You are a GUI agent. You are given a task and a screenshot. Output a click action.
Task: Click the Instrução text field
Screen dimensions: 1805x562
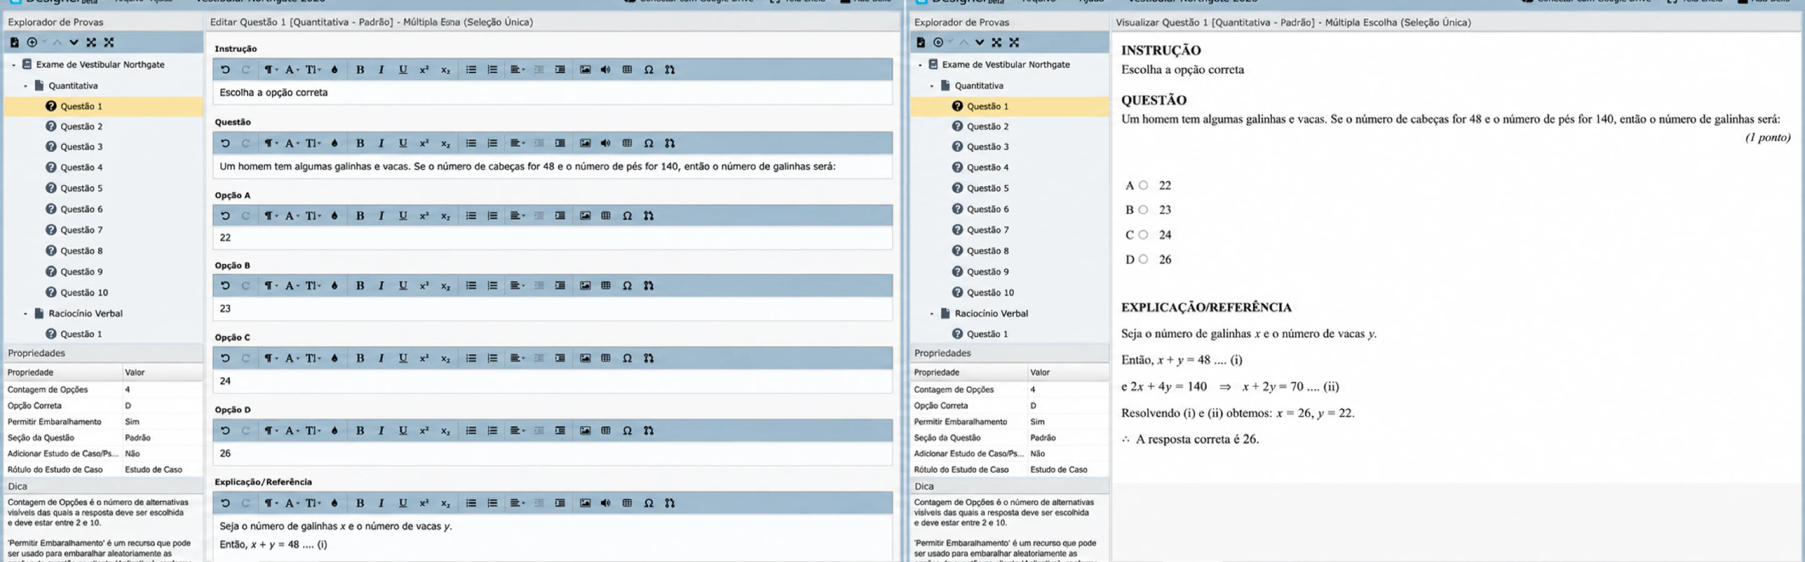(x=552, y=92)
